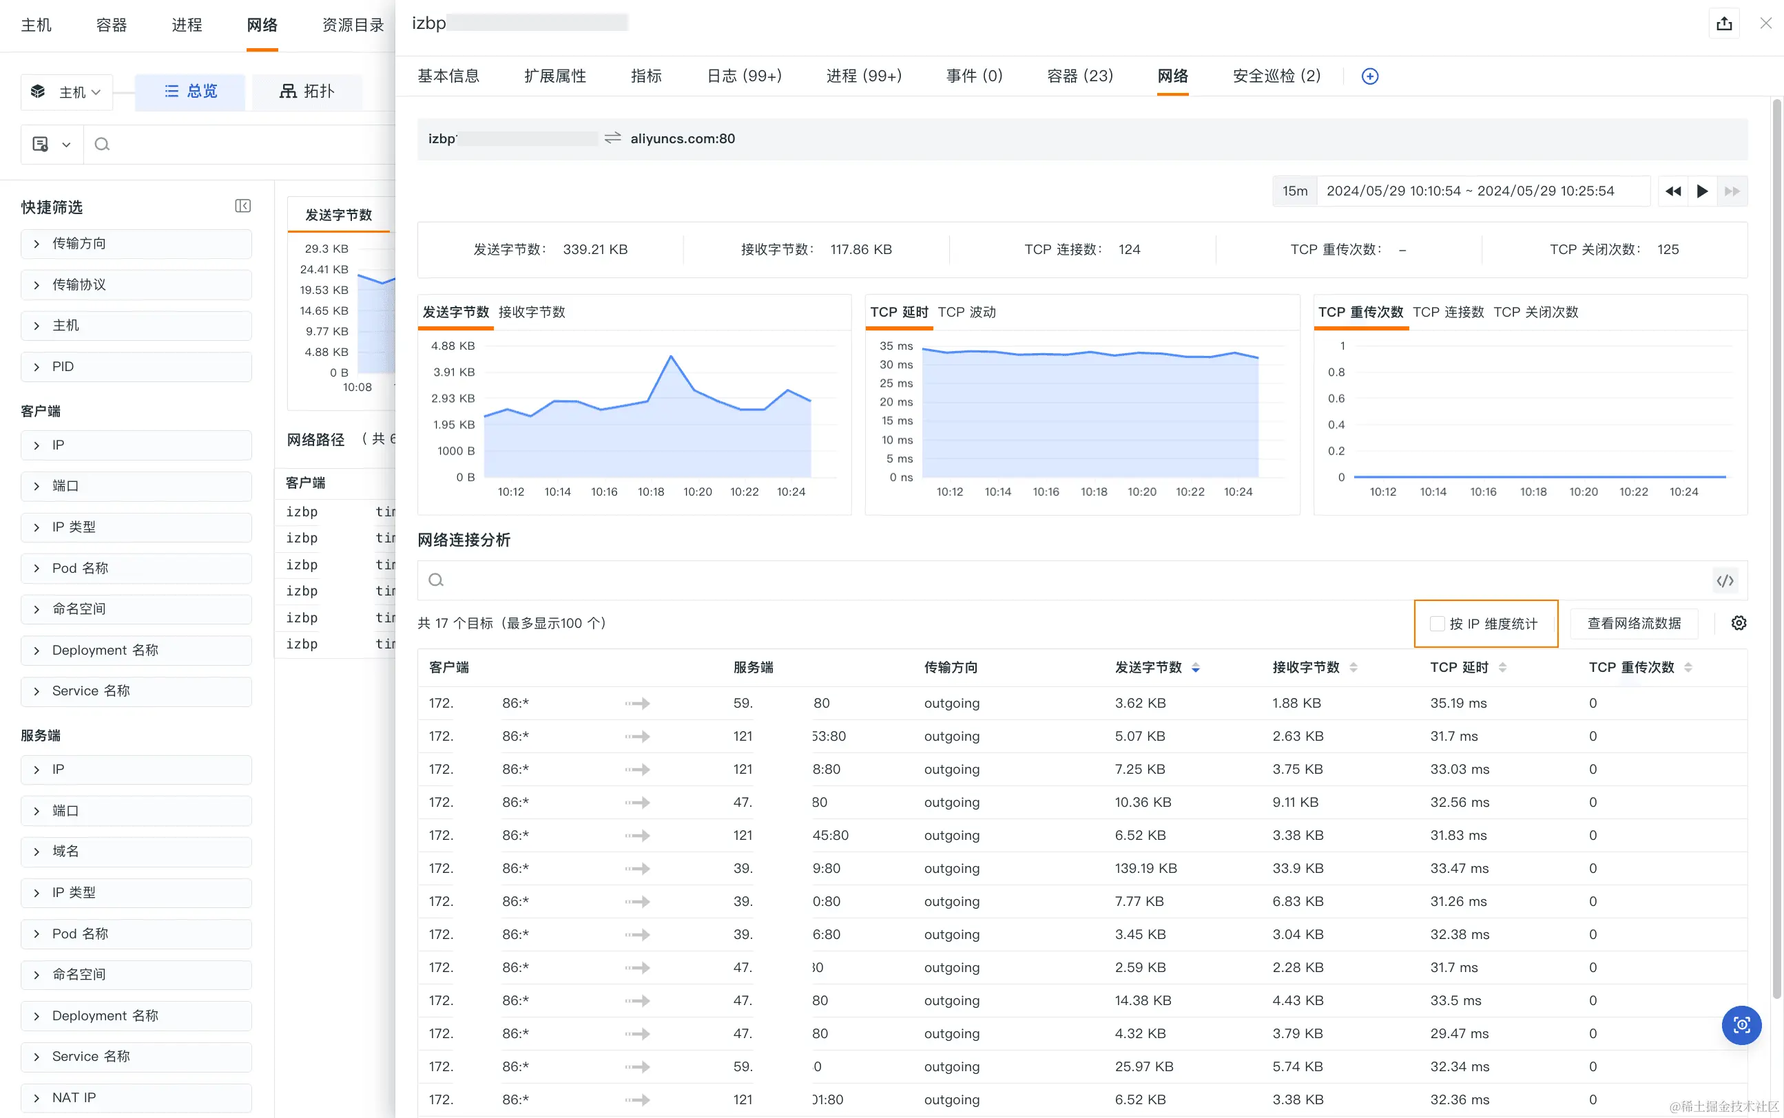Click the plus icon after the 安全巡检 tab
The height and width of the screenshot is (1118, 1784).
point(1370,76)
